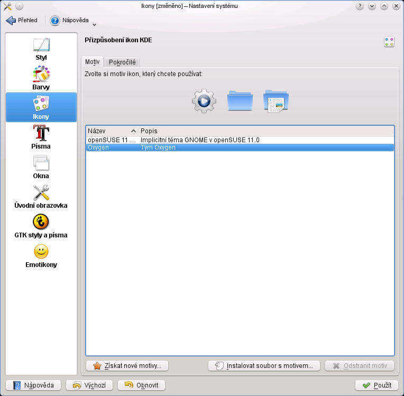Open Nápověda at the bottom bar

click(33, 385)
